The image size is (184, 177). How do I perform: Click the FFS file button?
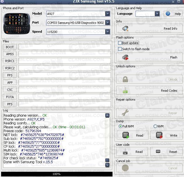[10, 75]
